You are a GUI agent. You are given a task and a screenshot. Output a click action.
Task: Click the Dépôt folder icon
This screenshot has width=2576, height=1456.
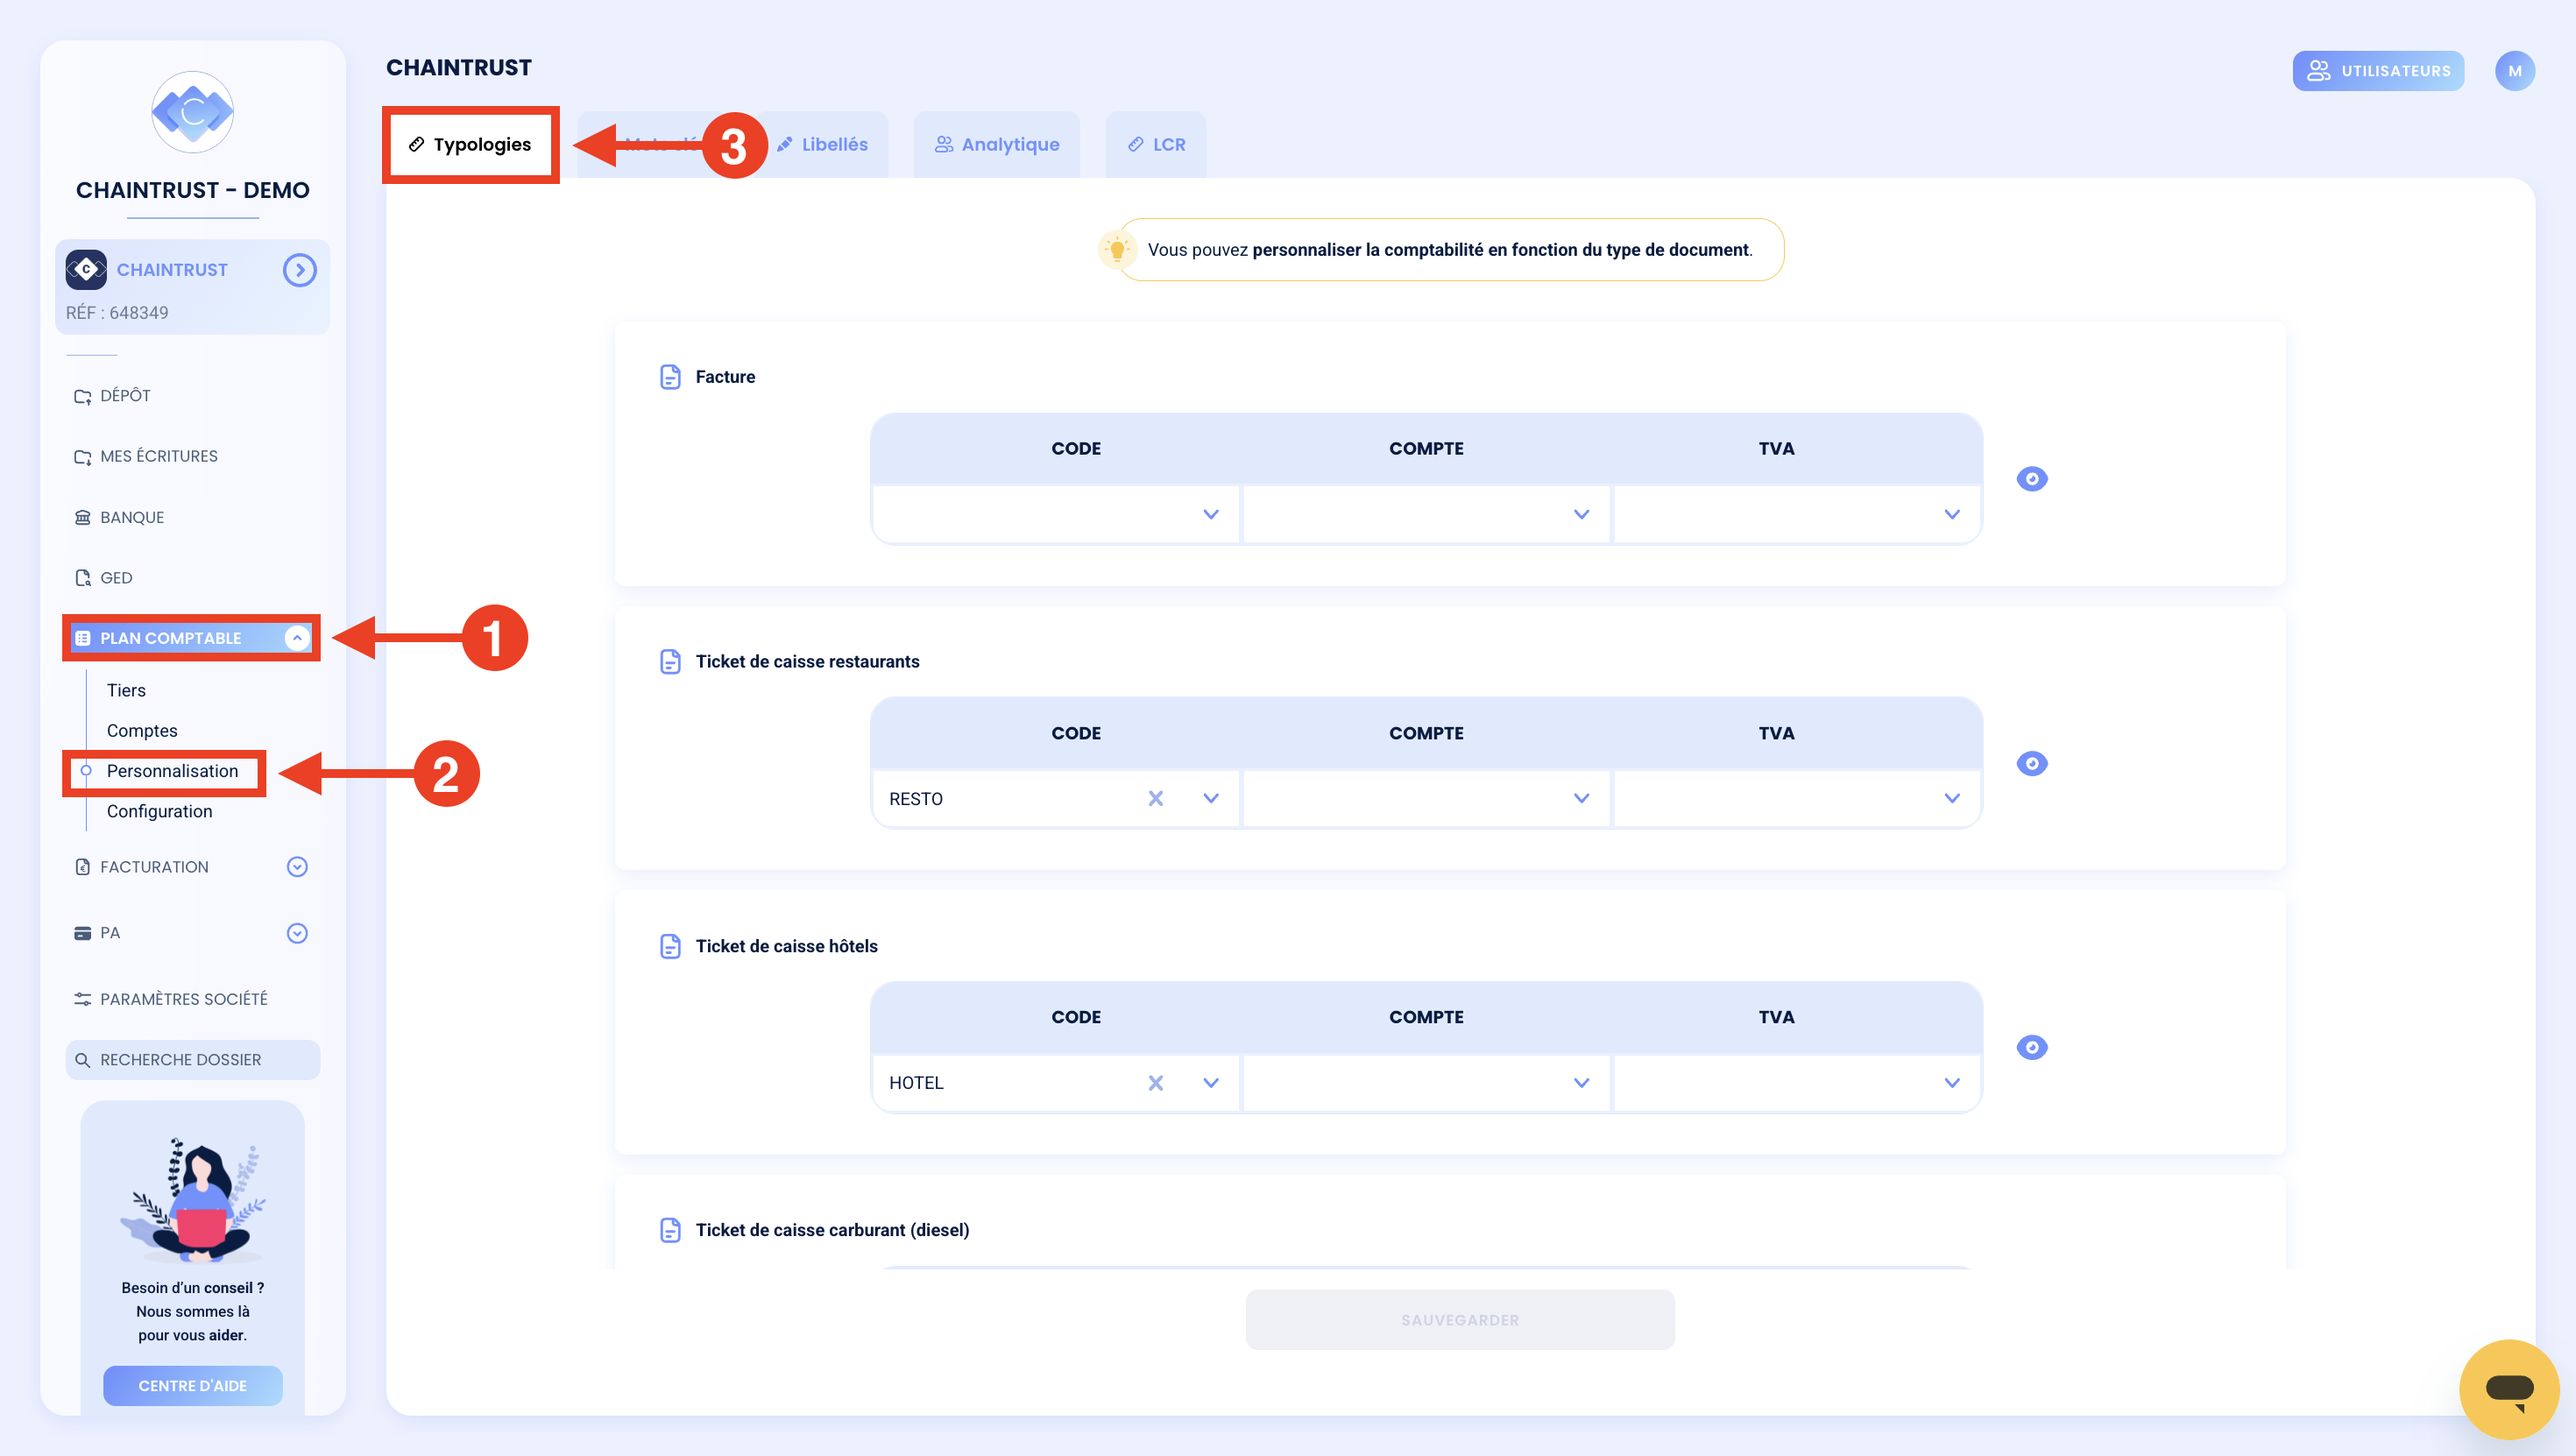83,396
